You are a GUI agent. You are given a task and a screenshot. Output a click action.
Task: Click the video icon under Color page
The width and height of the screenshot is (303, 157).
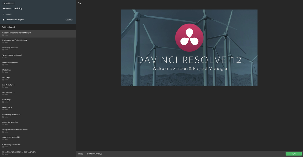[3, 102]
